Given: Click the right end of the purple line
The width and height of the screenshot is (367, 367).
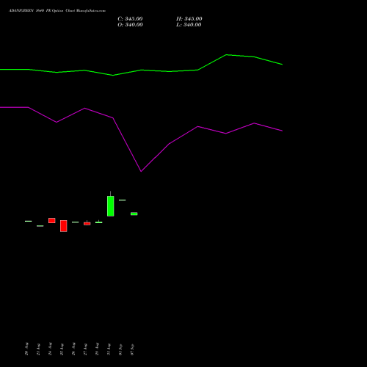Looking at the screenshot, I should (x=282, y=131).
